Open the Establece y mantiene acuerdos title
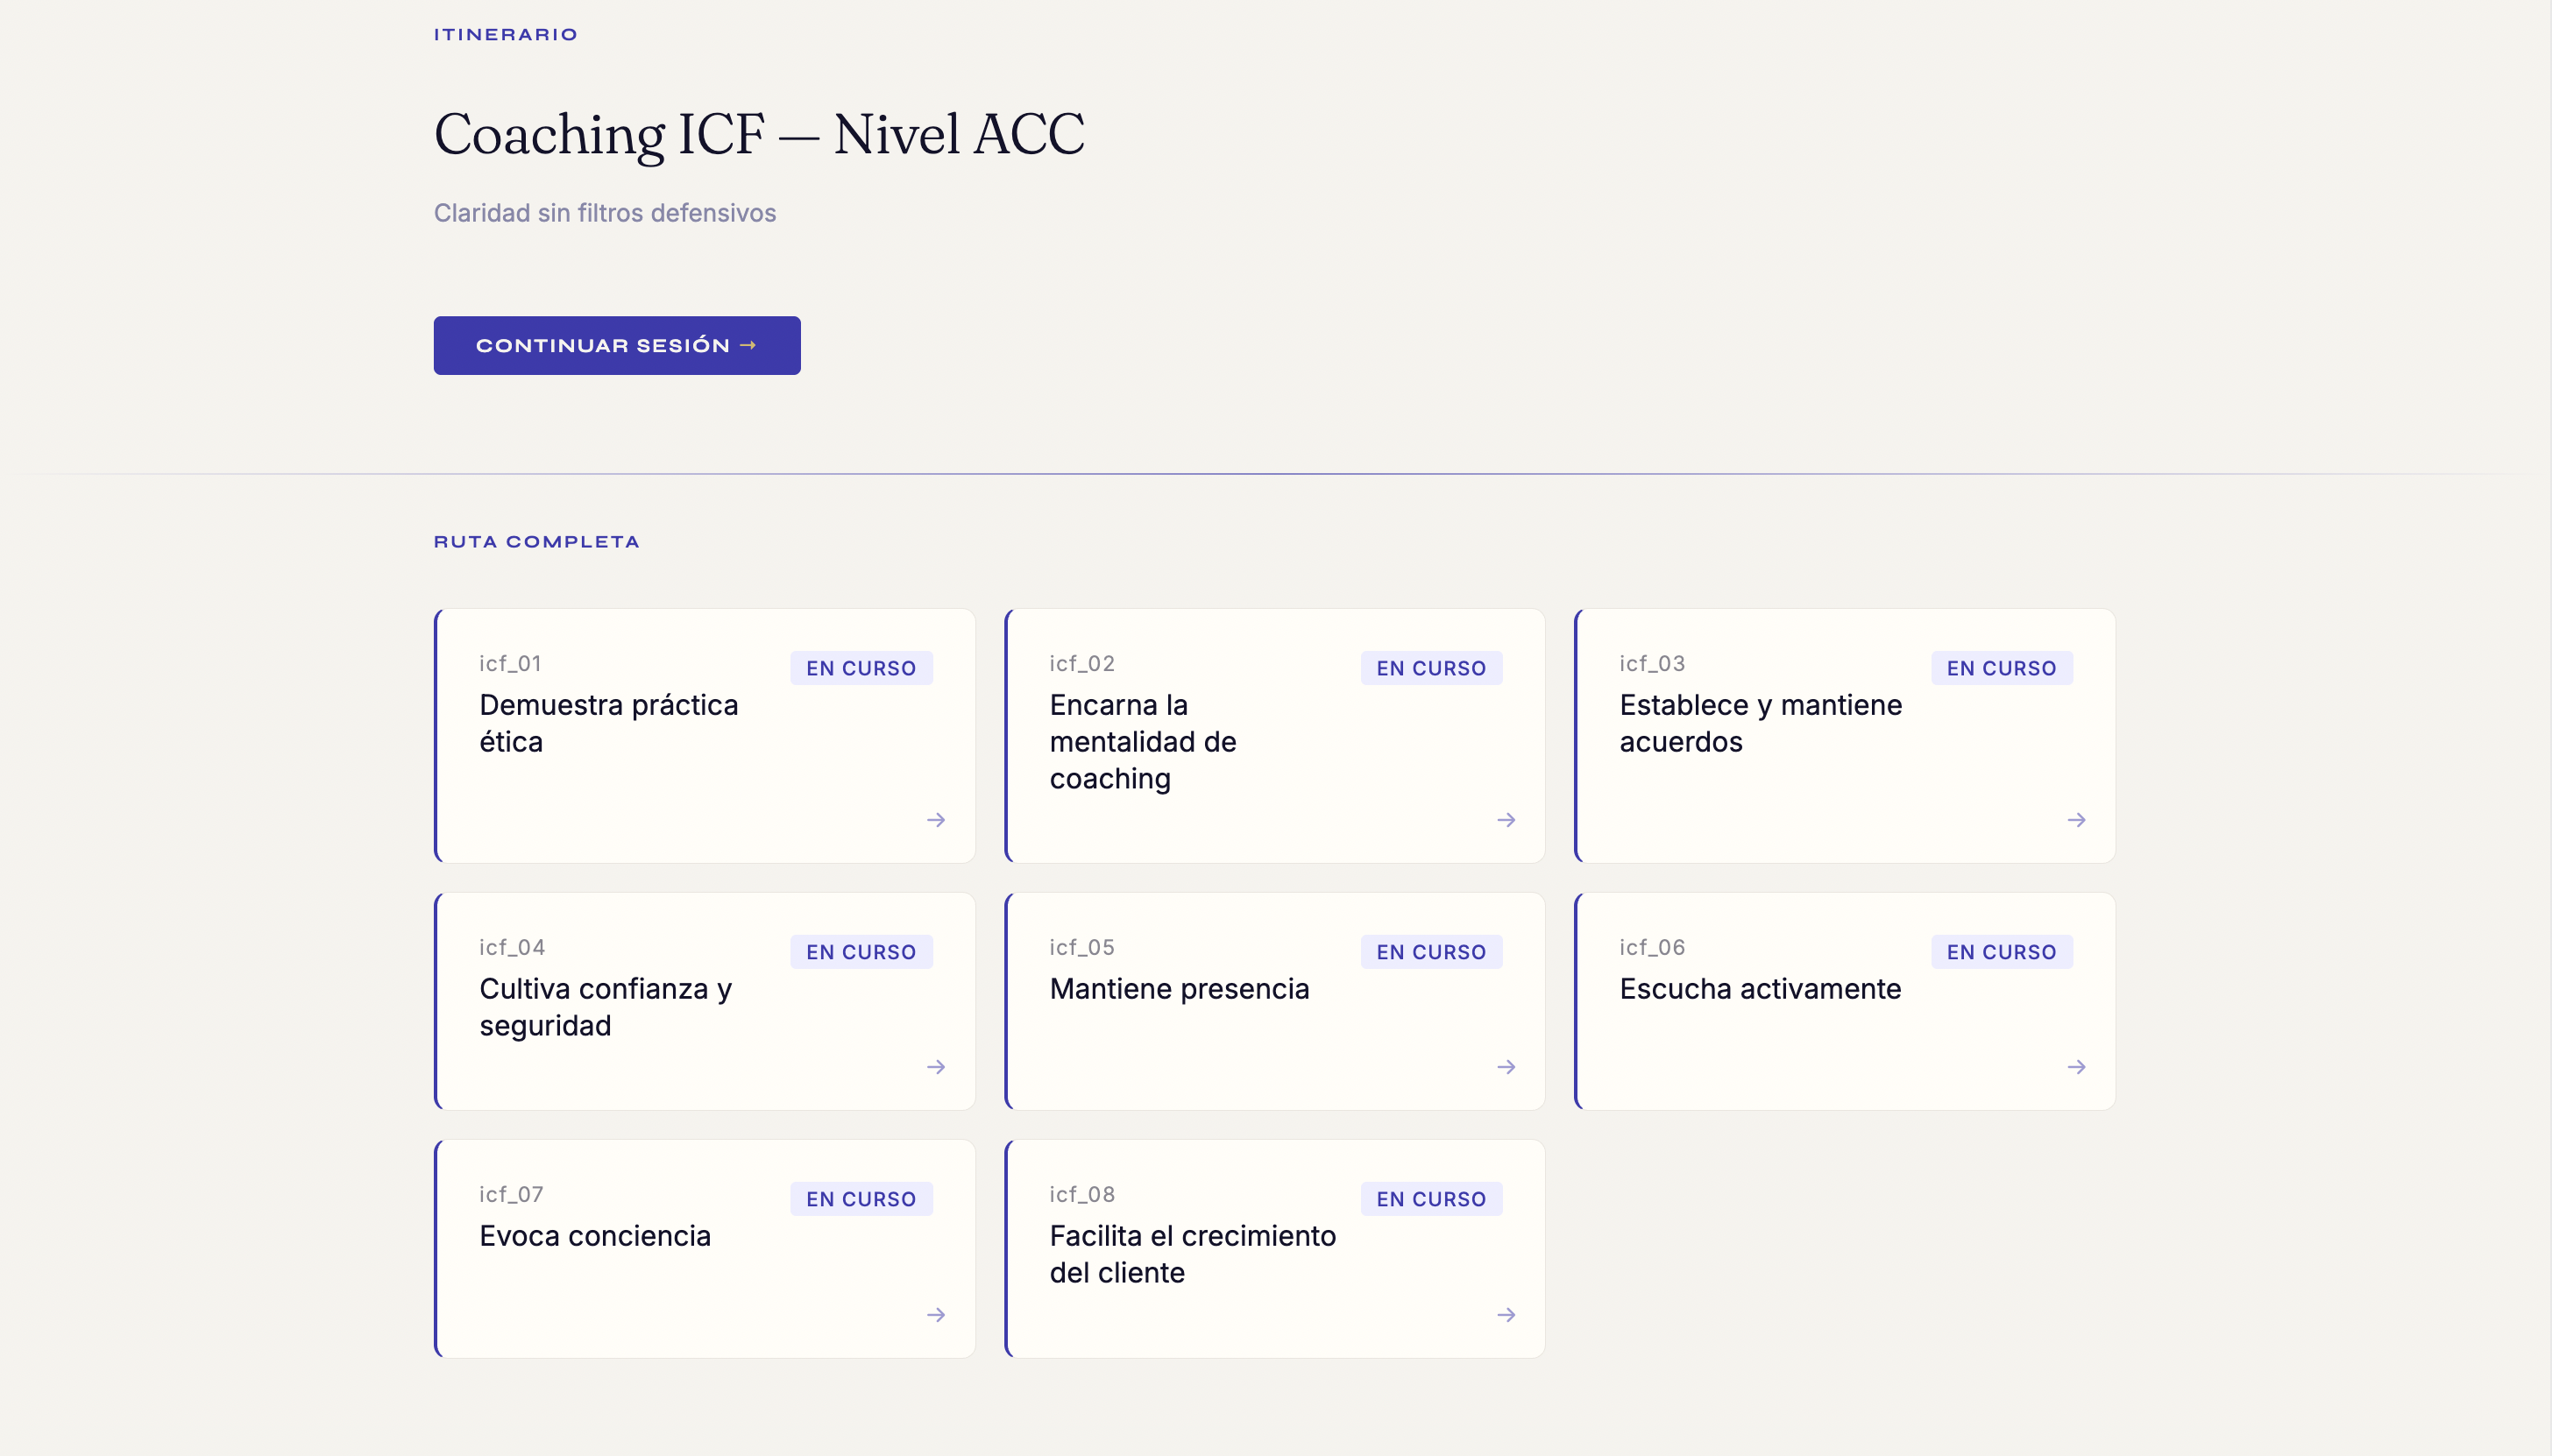2552x1456 pixels. (1761, 723)
